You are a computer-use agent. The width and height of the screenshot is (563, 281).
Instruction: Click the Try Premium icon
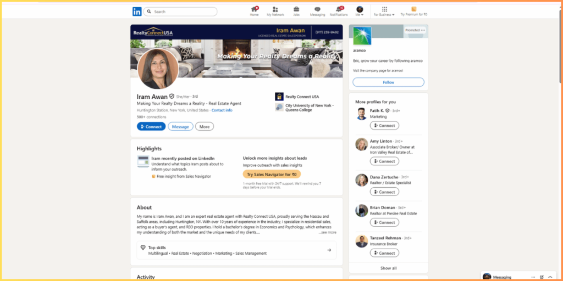click(413, 10)
